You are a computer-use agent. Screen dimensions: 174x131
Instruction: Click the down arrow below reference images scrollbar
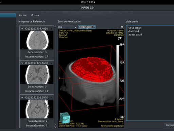coord(55,127)
